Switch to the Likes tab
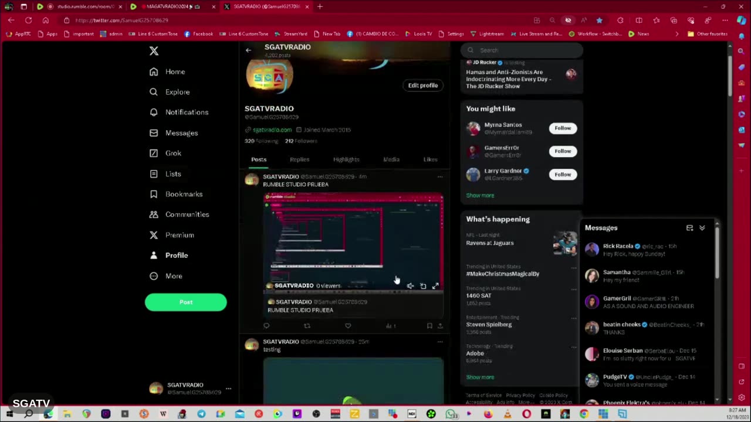The width and height of the screenshot is (751, 422). click(431, 159)
